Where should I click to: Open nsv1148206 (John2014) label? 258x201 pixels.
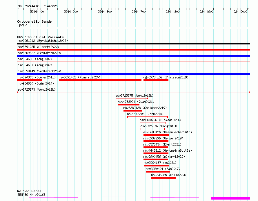click(145, 114)
